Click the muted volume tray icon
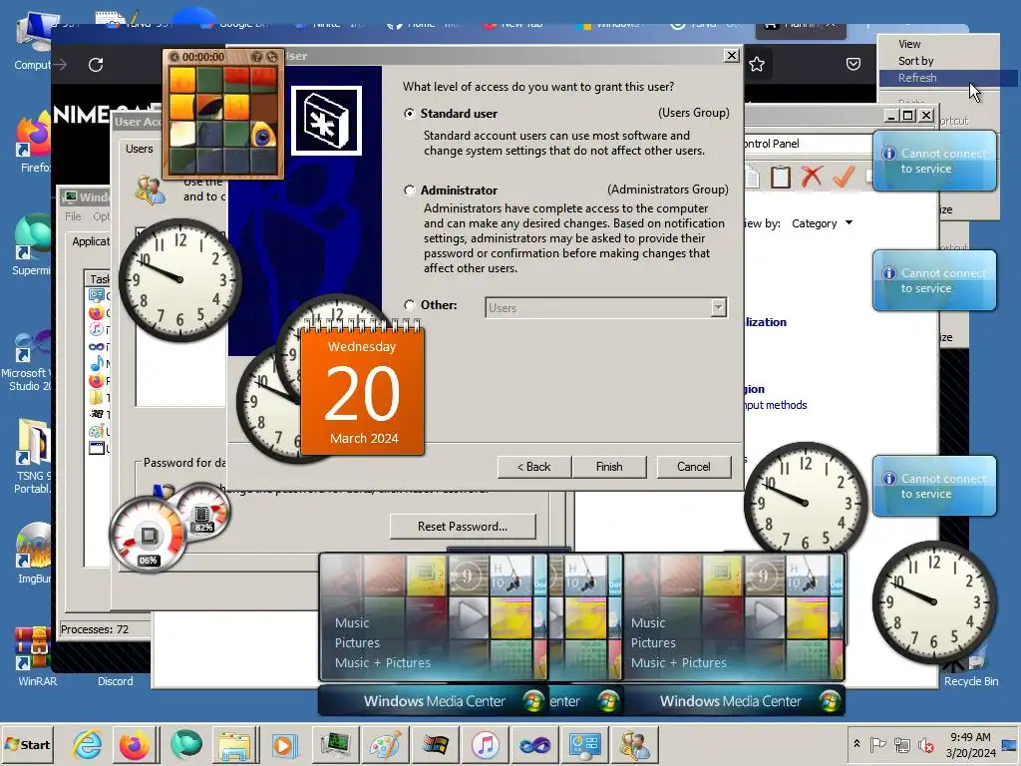 925,744
